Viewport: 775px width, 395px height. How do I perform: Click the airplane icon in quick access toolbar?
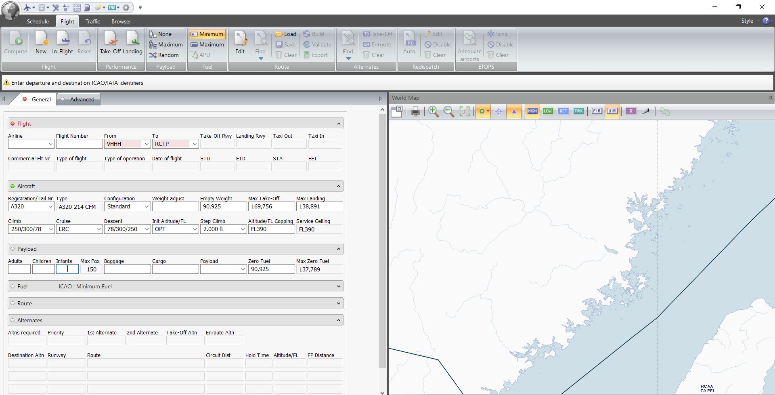tap(27, 7)
